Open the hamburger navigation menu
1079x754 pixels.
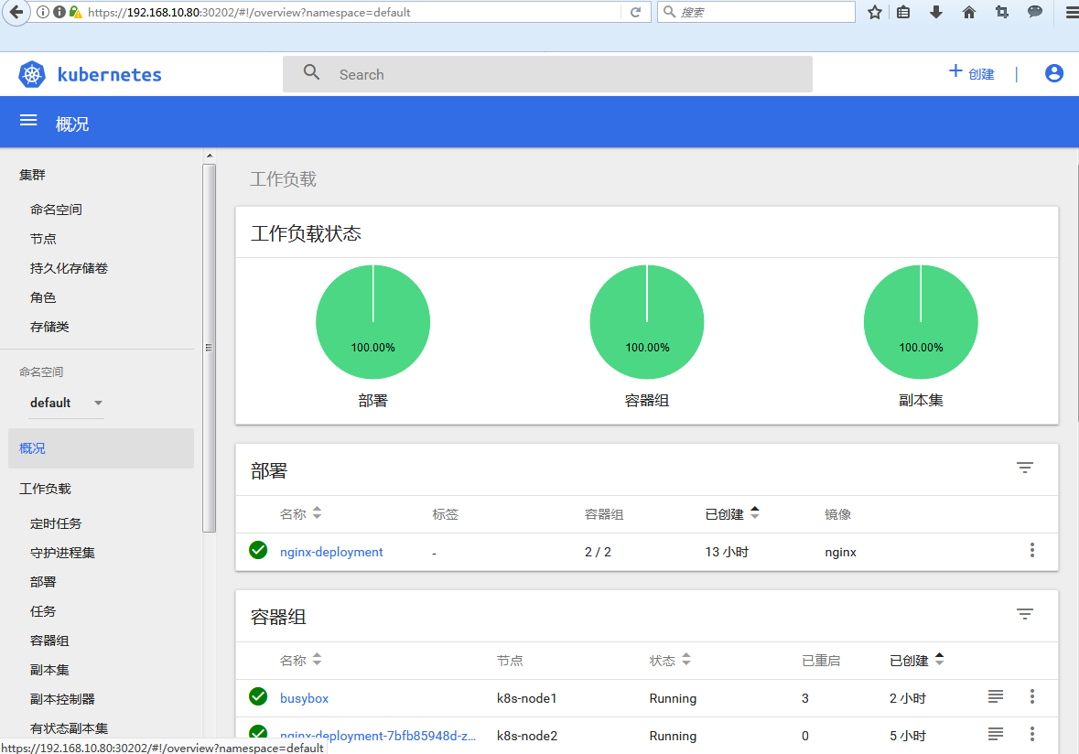(28, 121)
